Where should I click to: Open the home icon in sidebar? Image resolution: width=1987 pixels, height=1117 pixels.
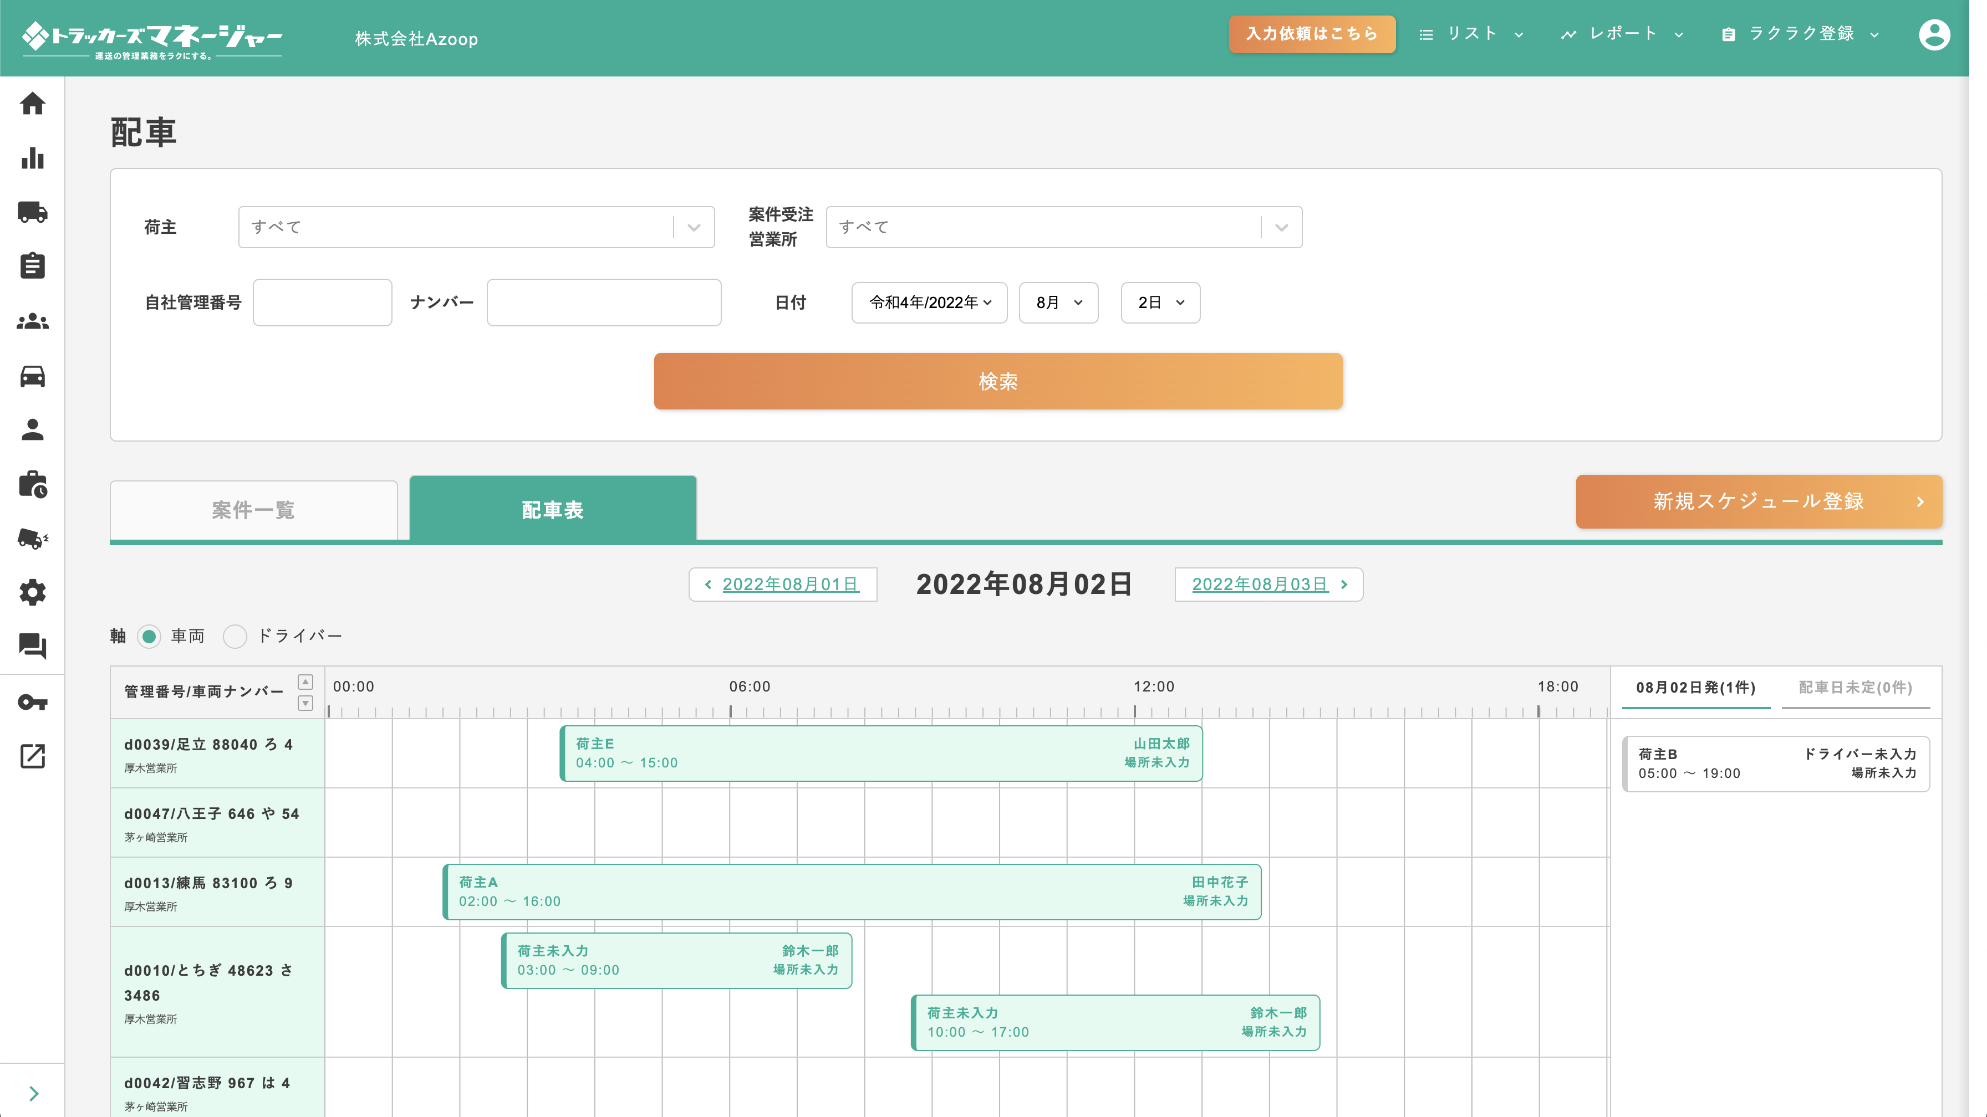point(32,103)
